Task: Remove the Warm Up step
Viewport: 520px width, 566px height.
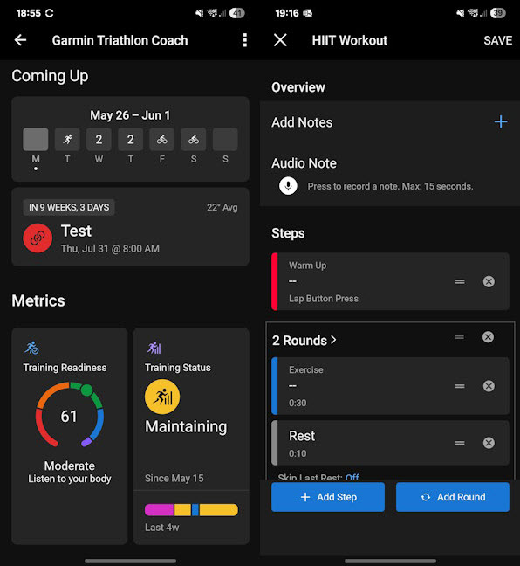Action: pyautogui.click(x=489, y=281)
